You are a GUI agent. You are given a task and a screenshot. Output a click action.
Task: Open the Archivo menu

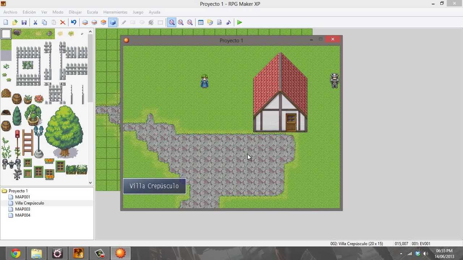point(10,12)
